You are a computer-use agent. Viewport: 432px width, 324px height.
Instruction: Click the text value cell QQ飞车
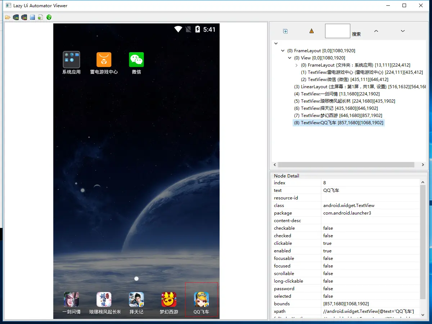[x=370, y=190]
